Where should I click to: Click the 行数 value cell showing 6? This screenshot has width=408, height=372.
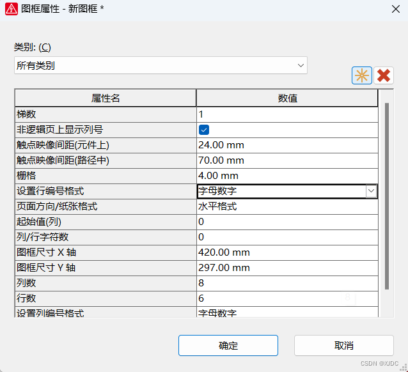[286, 298]
